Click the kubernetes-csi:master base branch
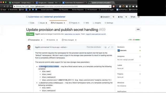 (72, 34)
